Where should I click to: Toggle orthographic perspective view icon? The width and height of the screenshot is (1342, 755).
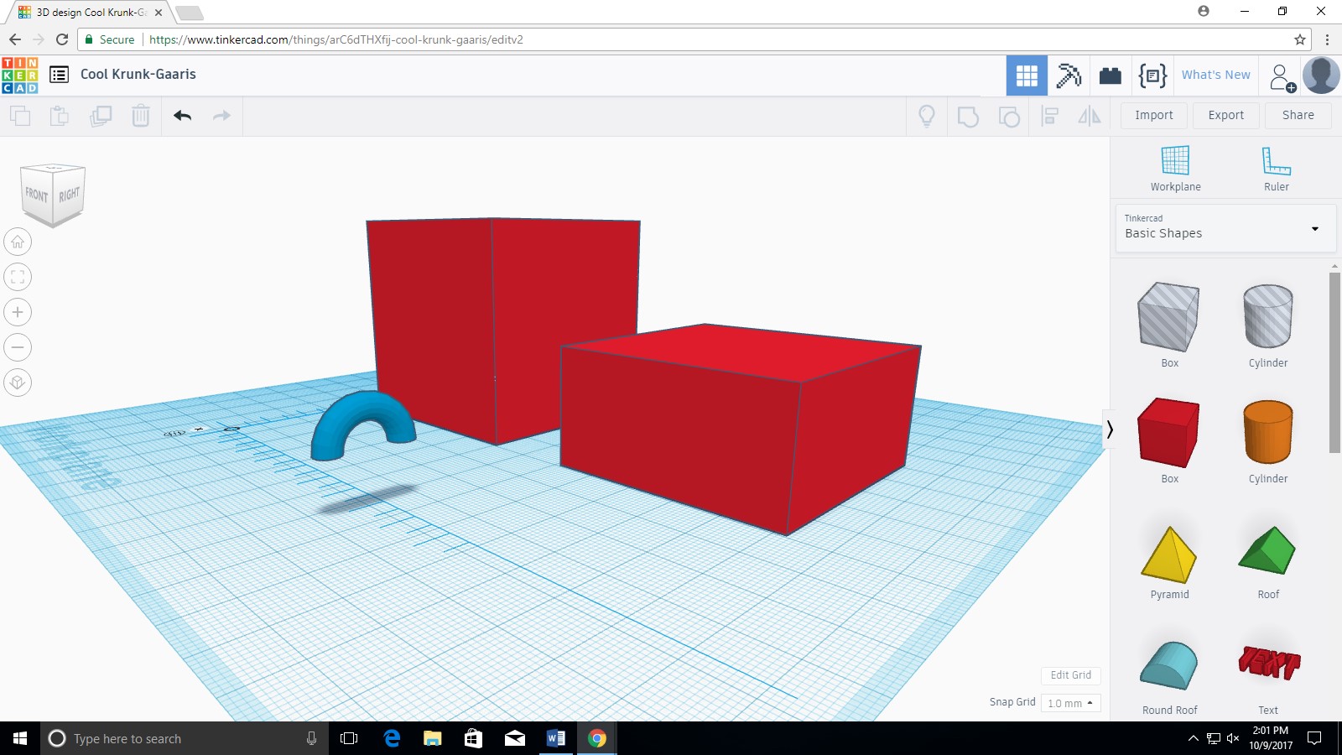pyautogui.click(x=18, y=383)
